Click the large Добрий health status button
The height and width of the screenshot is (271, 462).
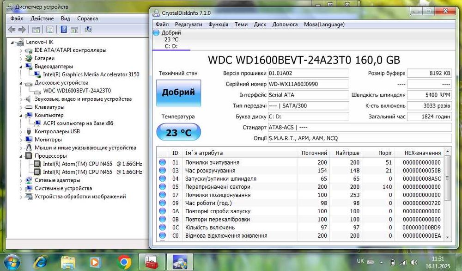pos(178,92)
